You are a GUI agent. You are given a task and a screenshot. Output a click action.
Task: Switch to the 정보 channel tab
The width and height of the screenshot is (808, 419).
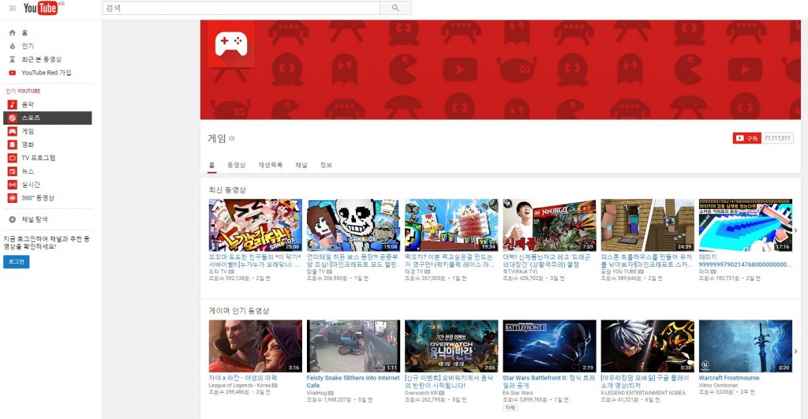[326, 165]
